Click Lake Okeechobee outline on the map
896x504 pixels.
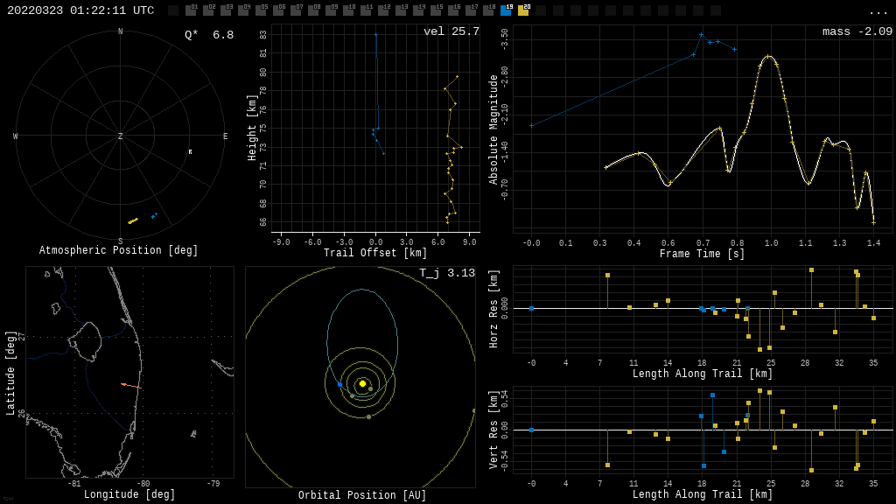(x=86, y=341)
